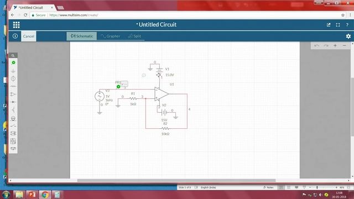Screen dimensions: 354x199
Task: Redo the last schematic action
Action: tap(326, 45)
